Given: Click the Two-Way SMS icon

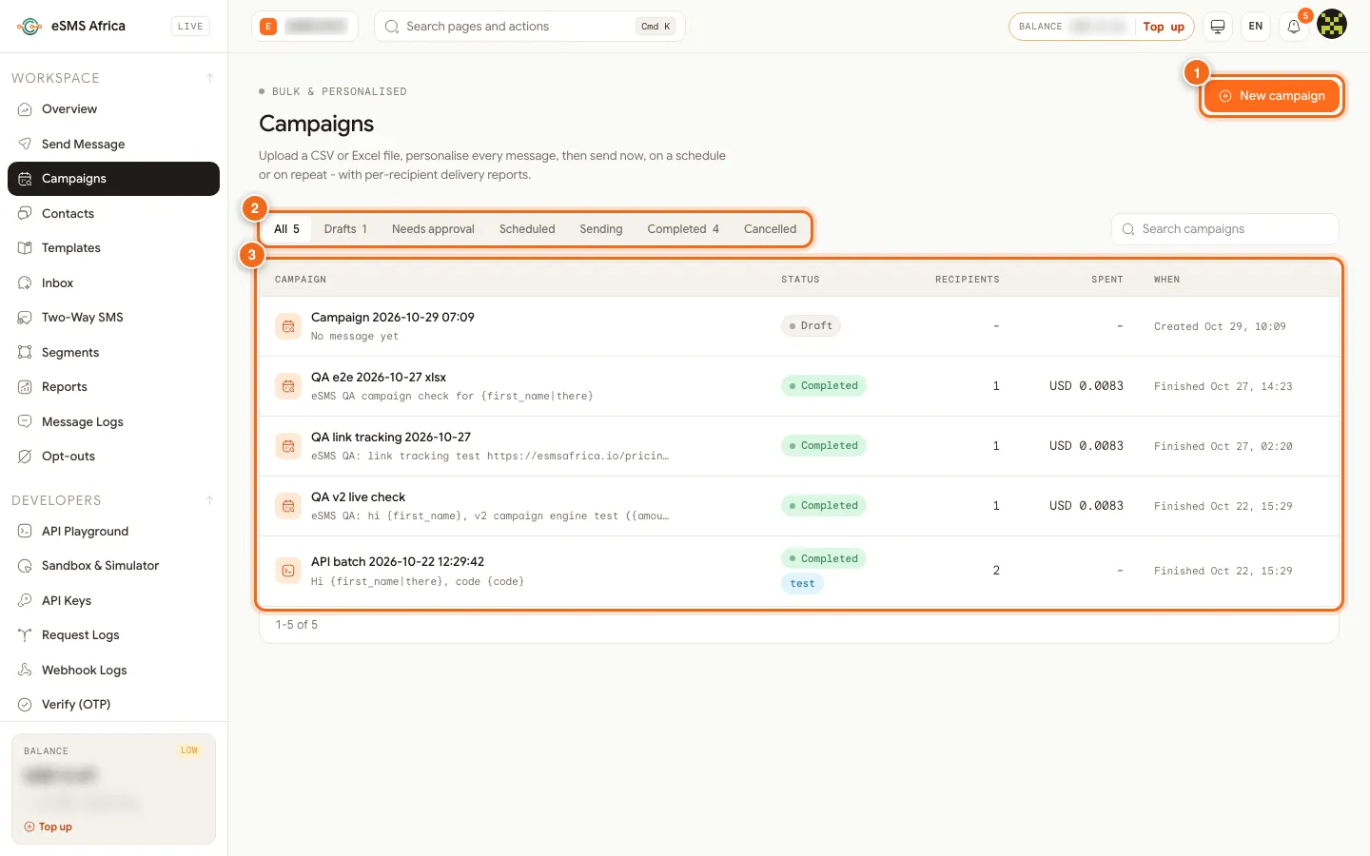Looking at the screenshot, I should pyautogui.click(x=25, y=318).
